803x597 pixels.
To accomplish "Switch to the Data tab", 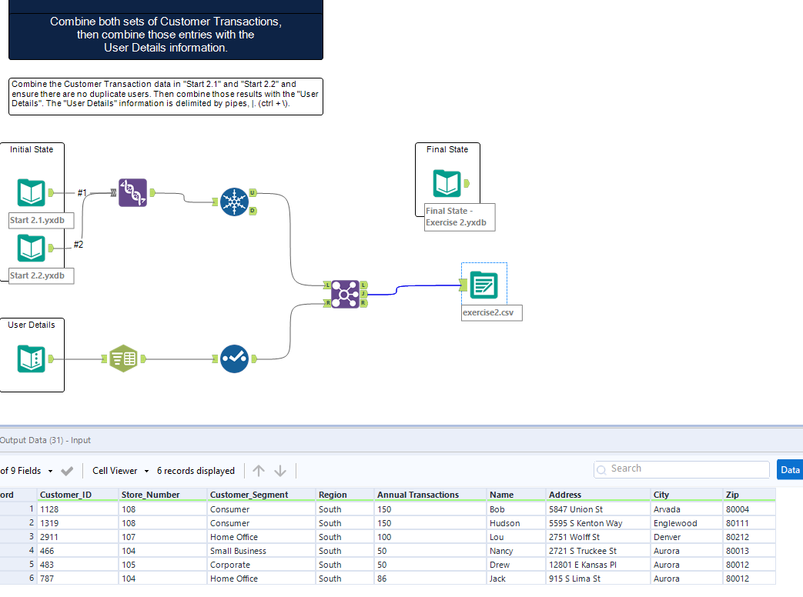I will [x=790, y=469].
